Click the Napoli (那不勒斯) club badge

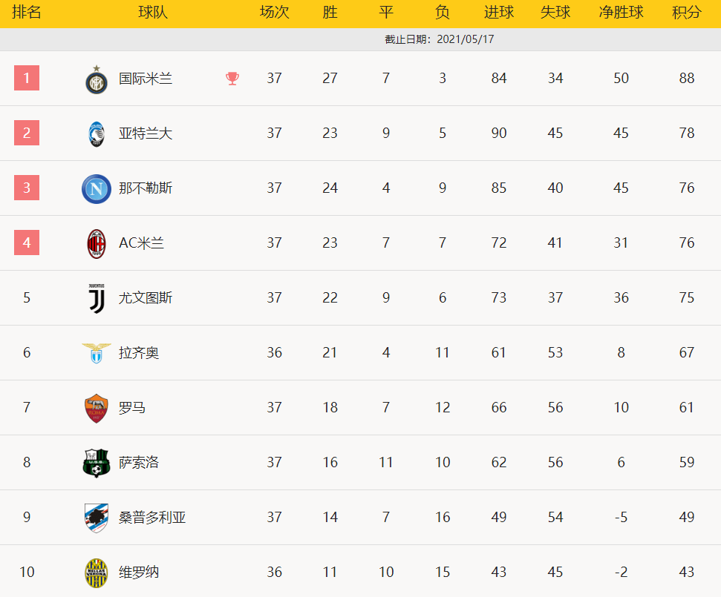click(x=97, y=188)
